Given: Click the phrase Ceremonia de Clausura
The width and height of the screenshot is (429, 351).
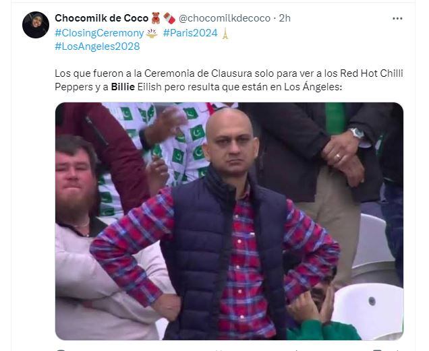Looking at the screenshot, I should click(x=198, y=73).
